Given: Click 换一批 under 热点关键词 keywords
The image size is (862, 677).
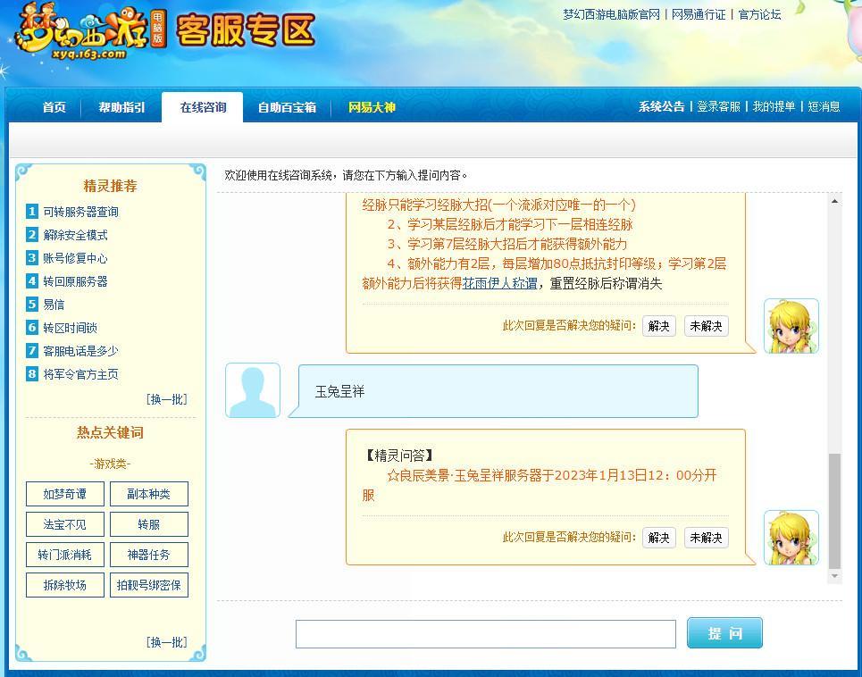Looking at the screenshot, I should (166, 642).
